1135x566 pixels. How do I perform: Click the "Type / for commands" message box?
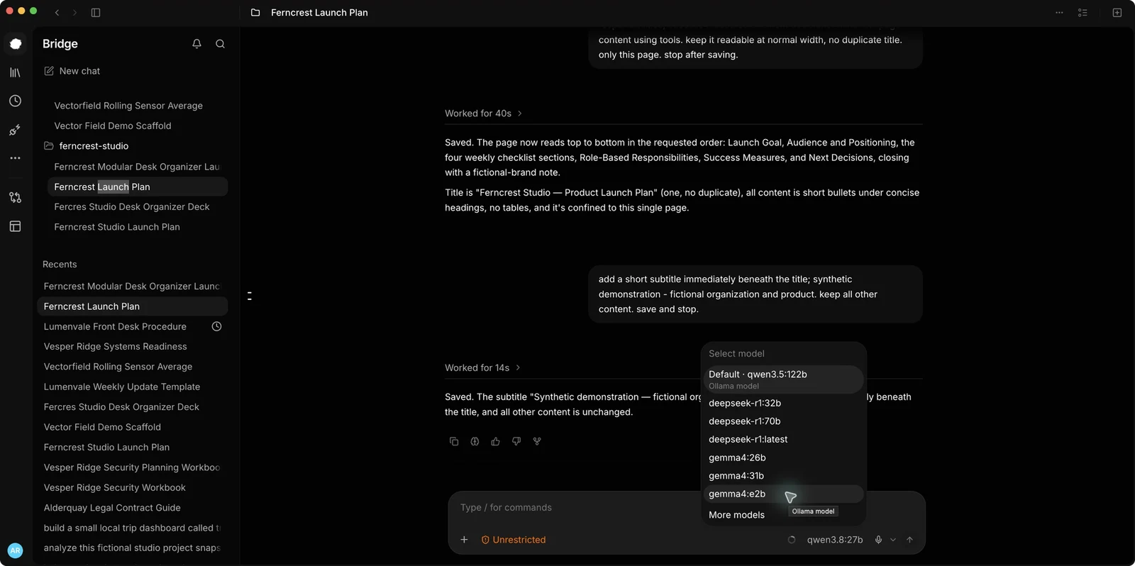click(x=687, y=508)
